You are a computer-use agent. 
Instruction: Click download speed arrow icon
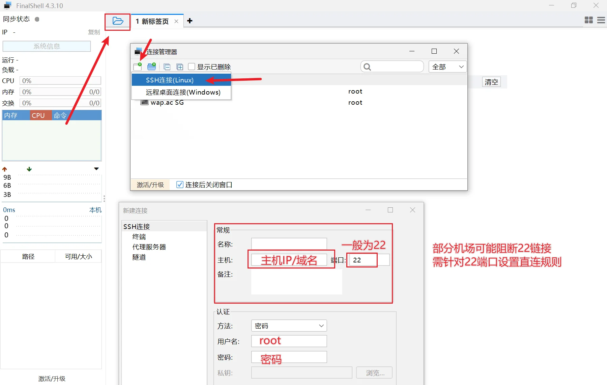click(x=29, y=169)
